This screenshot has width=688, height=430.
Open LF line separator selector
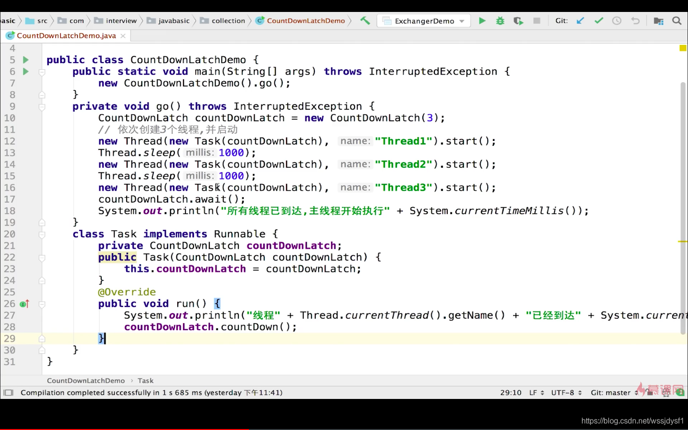537,393
